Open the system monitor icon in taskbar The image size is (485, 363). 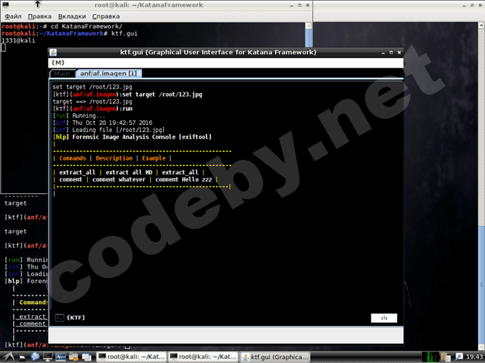pyautogui.click(x=61, y=358)
